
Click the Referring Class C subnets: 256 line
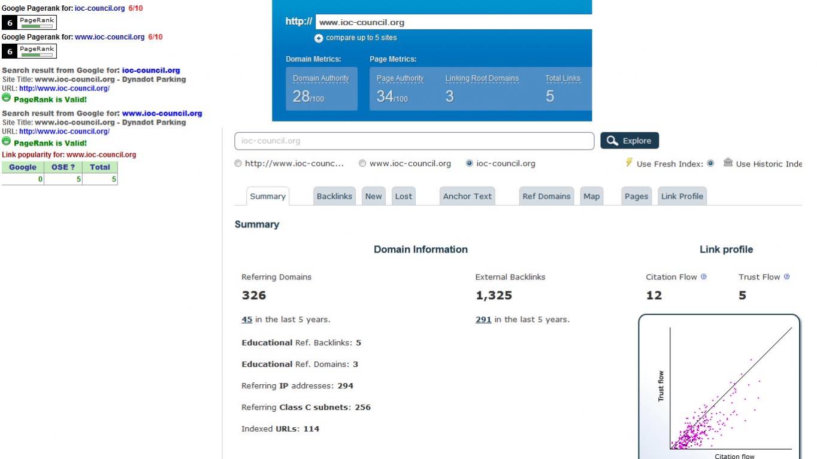pos(306,408)
